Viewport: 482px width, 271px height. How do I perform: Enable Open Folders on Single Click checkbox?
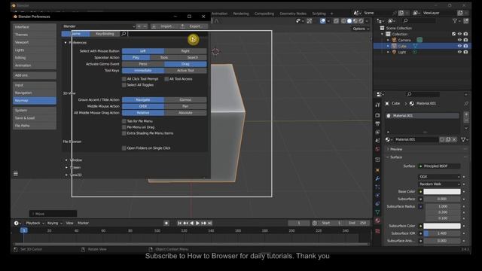click(x=124, y=148)
